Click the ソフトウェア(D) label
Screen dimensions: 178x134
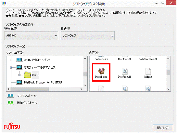[x=15, y=53]
